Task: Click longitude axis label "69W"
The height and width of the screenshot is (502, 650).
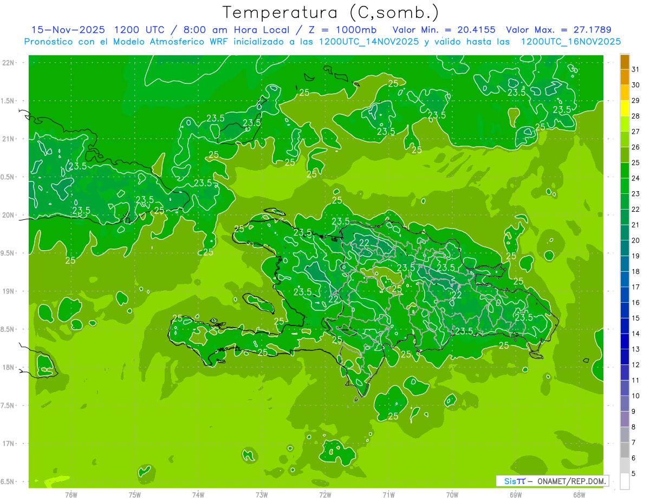Action: [x=515, y=495]
